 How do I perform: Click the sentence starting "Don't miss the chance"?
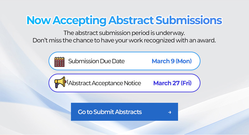pyautogui.click(x=124, y=40)
